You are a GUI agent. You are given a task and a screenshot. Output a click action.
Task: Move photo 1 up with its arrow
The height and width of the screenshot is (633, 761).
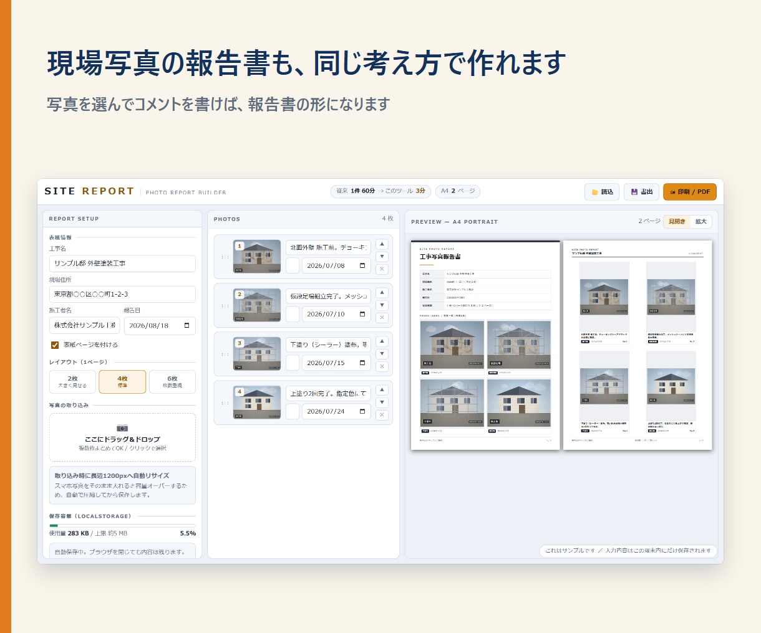(382, 244)
